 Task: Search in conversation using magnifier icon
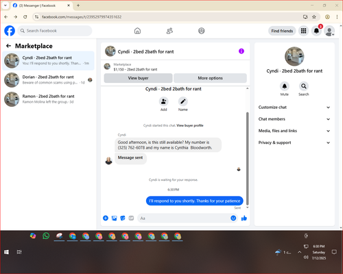[304, 86]
